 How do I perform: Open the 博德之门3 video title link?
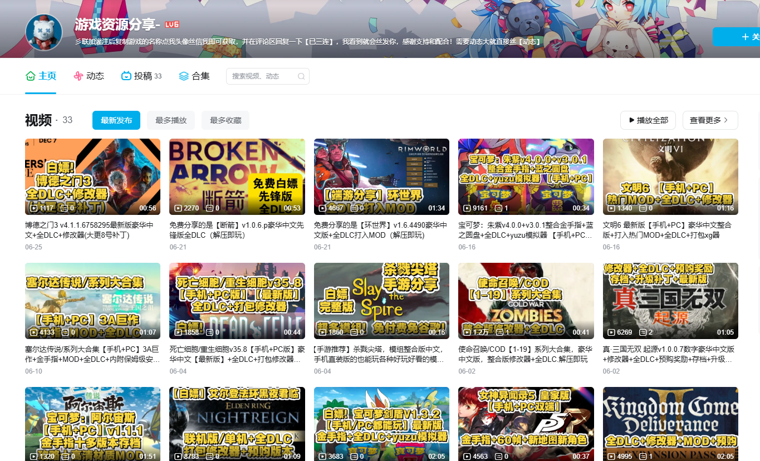point(89,230)
